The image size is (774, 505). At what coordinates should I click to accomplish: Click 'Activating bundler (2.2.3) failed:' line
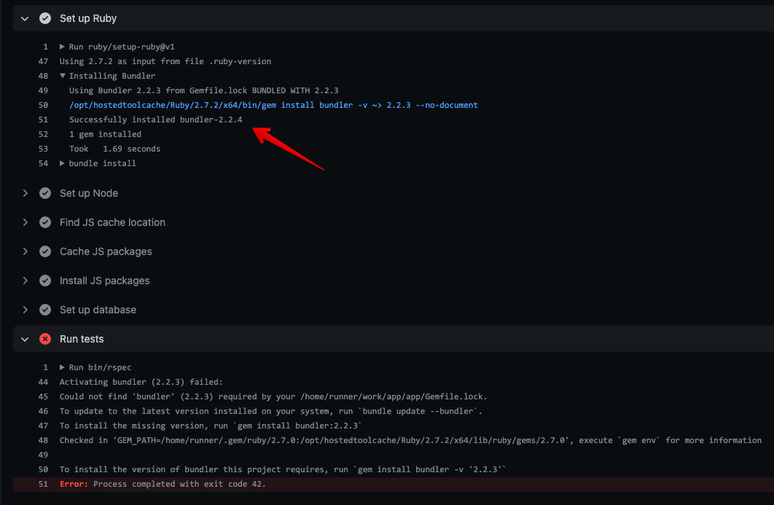[141, 382]
